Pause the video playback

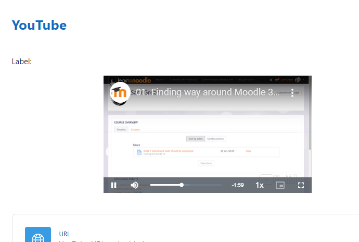[113, 185]
